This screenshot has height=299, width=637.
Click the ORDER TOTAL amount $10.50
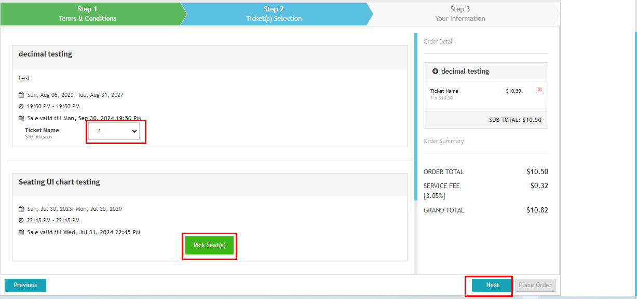click(x=537, y=172)
